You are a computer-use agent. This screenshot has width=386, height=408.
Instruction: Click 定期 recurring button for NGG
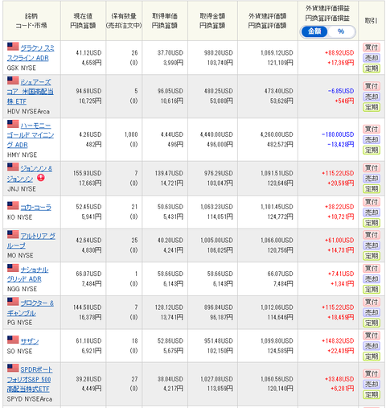[x=372, y=290]
